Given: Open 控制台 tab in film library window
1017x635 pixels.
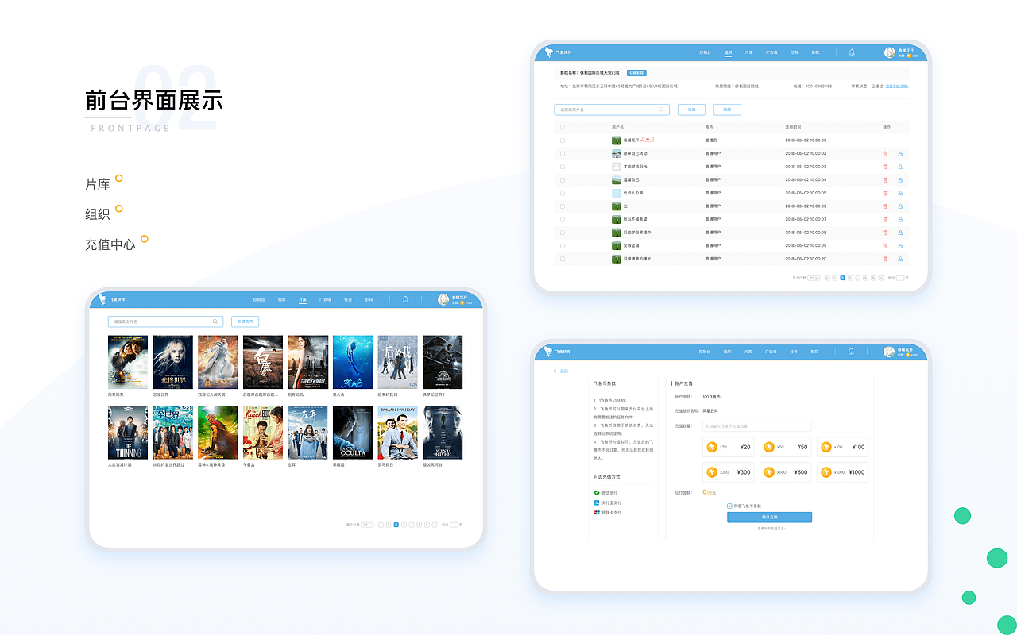Looking at the screenshot, I should pos(259,299).
